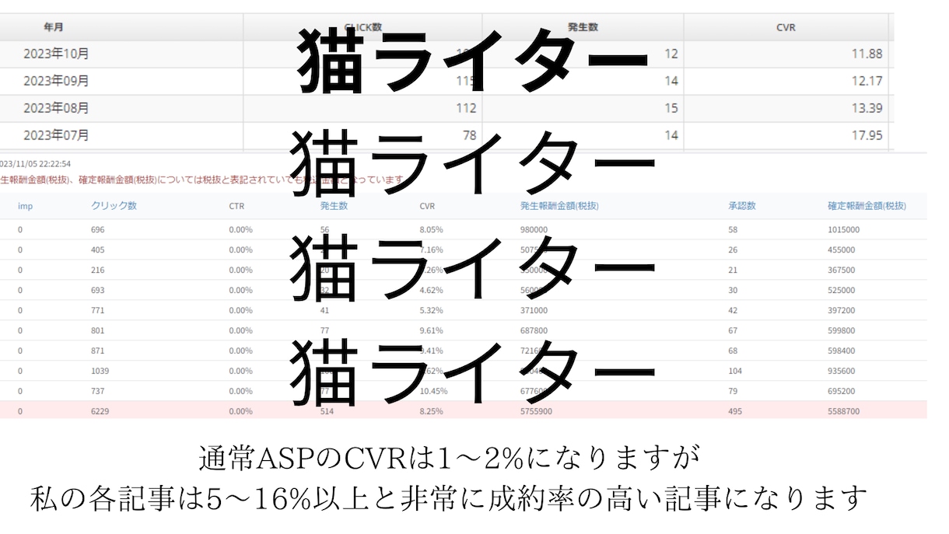Sort by 発生報酬金額(税抜) column header
Screen dimensions: 949x534
click(x=559, y=206)
